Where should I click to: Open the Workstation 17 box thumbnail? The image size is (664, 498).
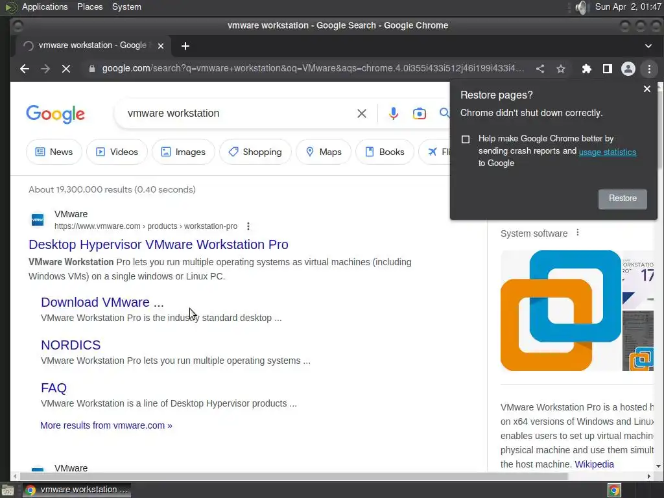point(638,279)
